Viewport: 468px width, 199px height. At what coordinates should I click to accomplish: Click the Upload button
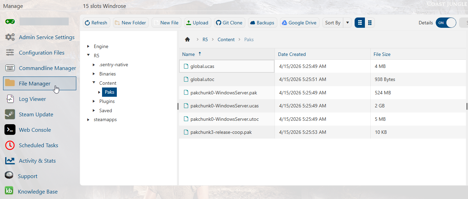[197, 23]
